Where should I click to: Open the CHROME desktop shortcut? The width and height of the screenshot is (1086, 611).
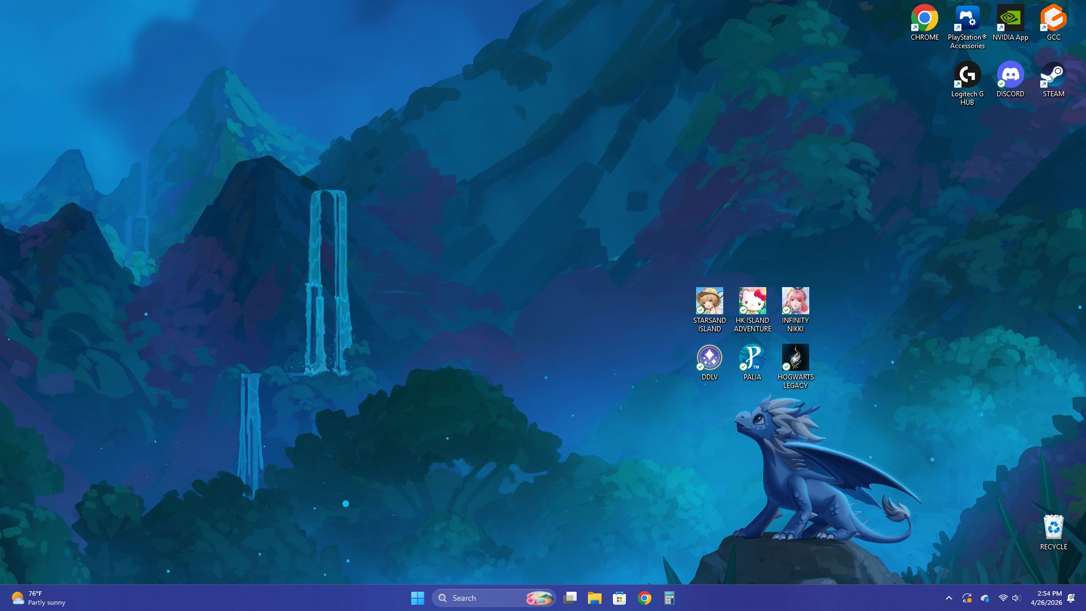pyautogui.click(x=924, y=23)
